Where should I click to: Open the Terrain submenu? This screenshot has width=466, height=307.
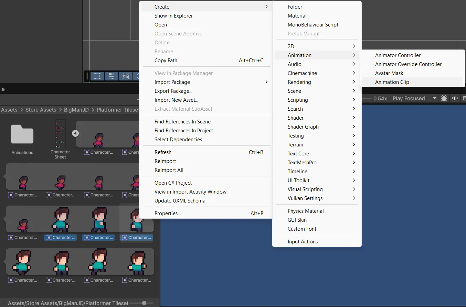point(317,145)
